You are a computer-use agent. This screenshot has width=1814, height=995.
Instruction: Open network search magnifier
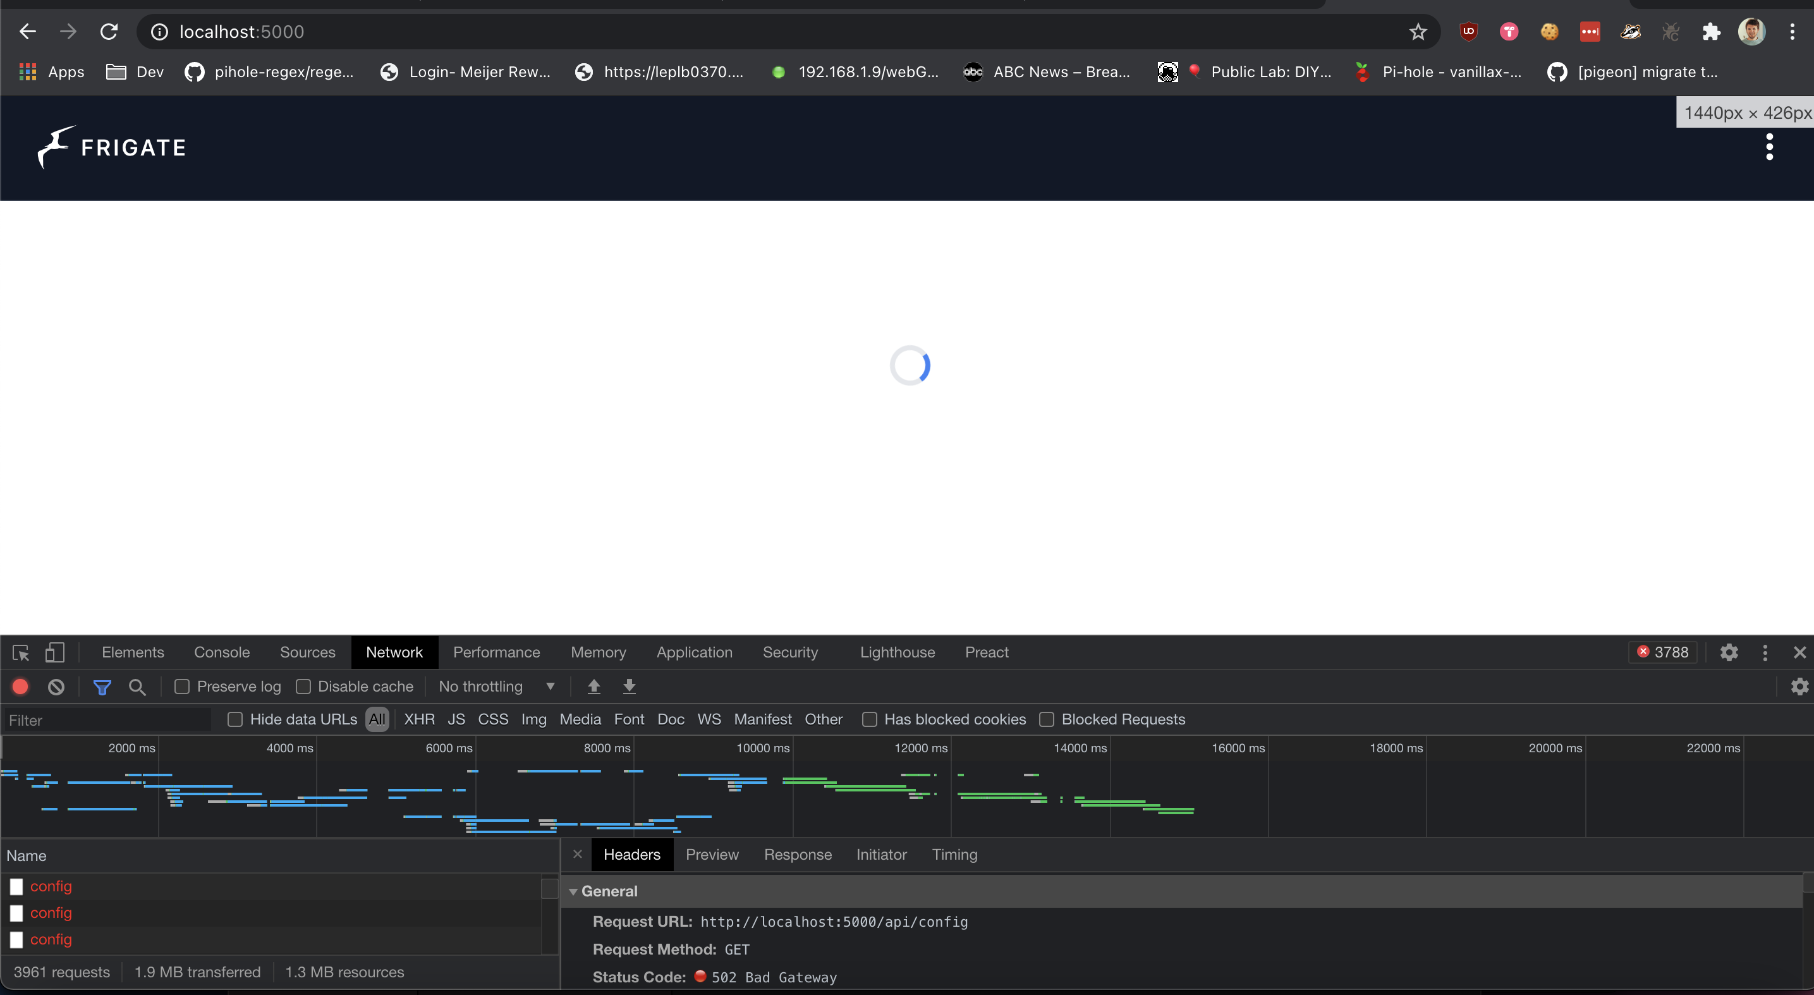pos(137,687)
